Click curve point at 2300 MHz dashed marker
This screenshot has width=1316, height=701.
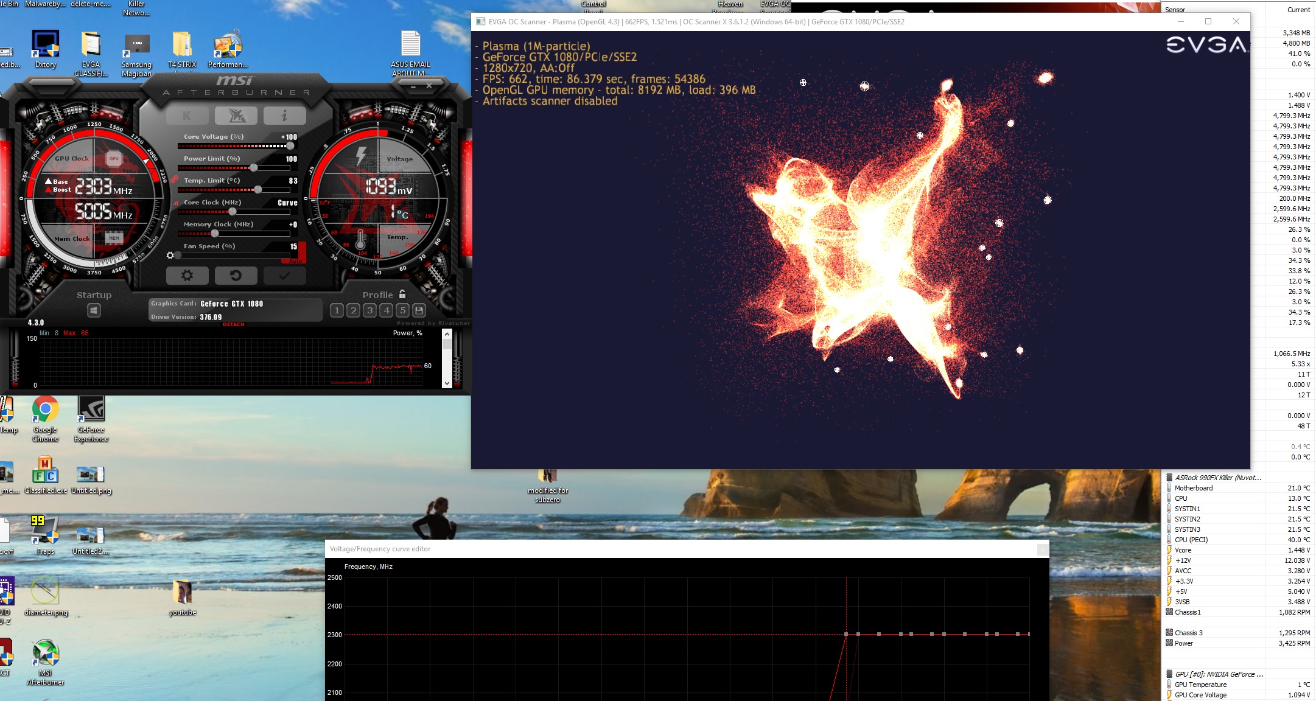846,634
